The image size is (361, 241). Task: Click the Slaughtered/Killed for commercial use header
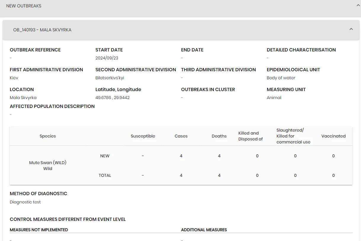(x=293, y=136)
